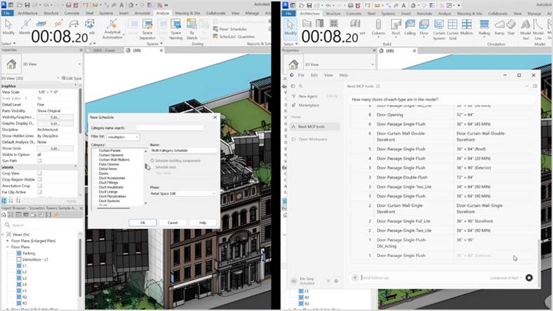Image resolution: width=553 pixels, height=311 pixels.
Task: Toggle Crop Region Visible checkbox
Action: [x=39, y=179]
